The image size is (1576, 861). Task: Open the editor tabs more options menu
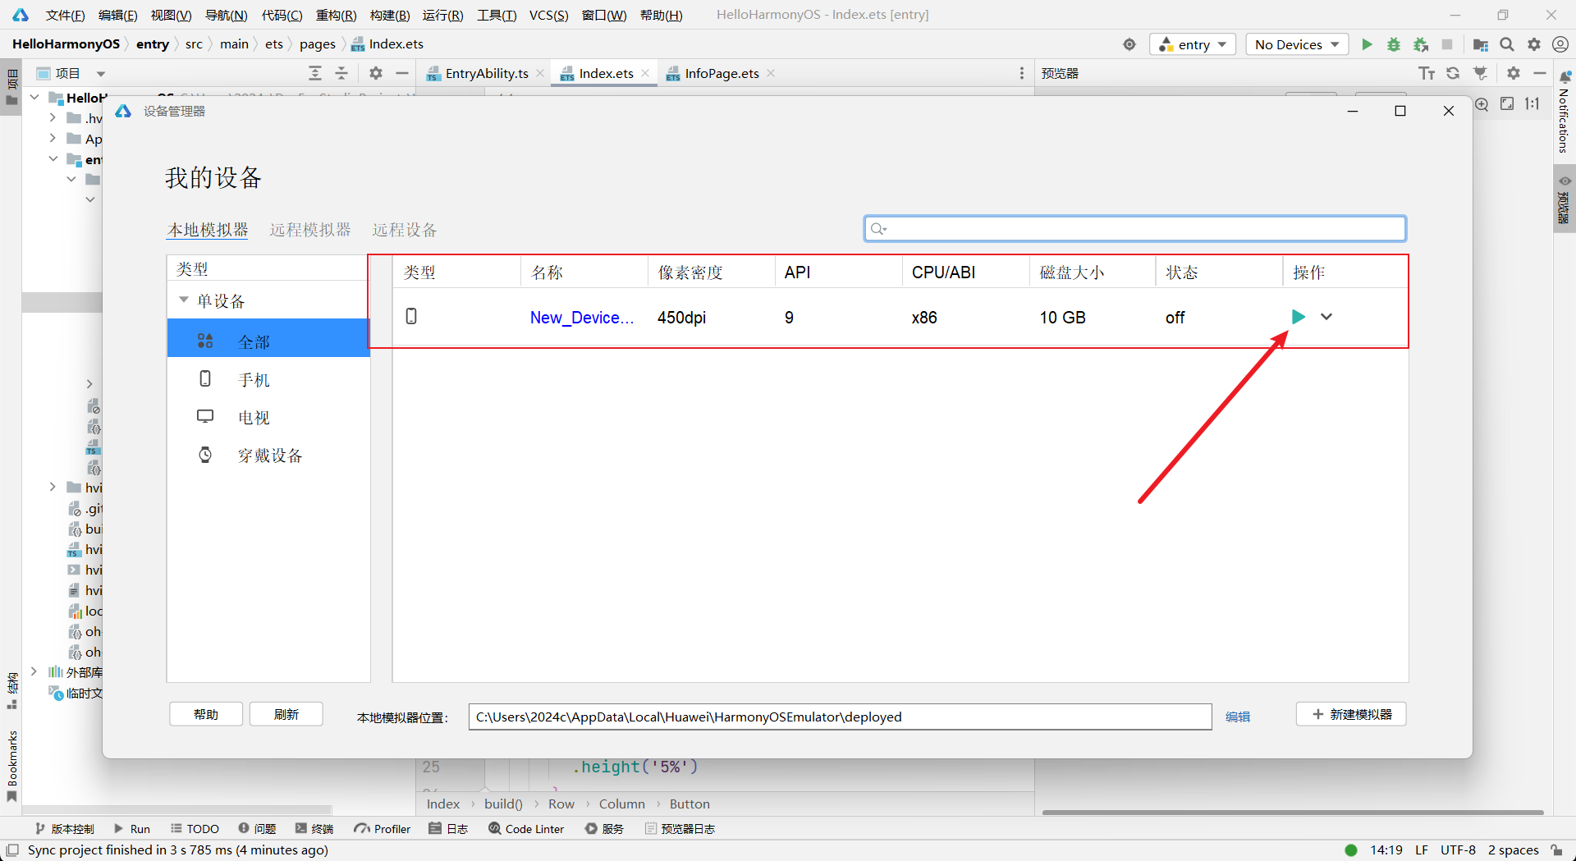1022,73
